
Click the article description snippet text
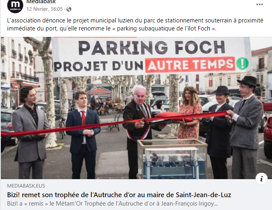[x=112, y=204]
